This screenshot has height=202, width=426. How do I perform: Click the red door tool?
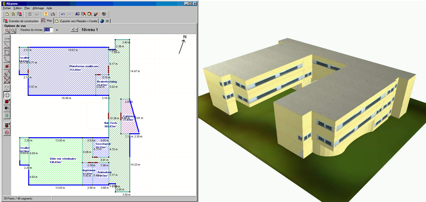[7, 125]
